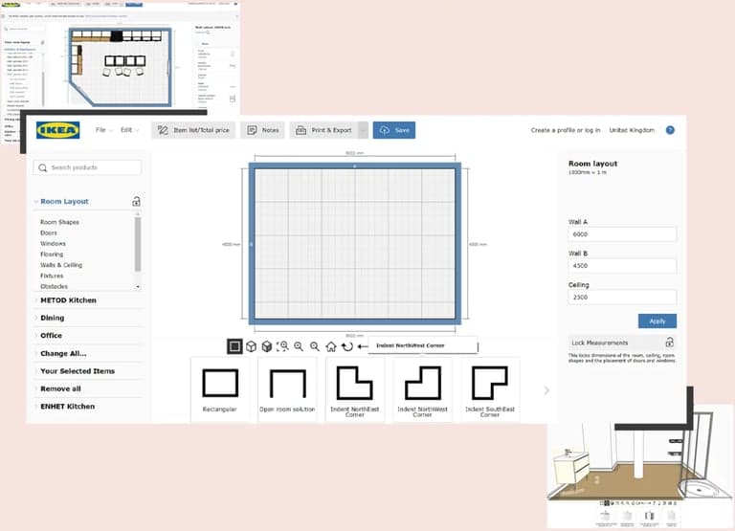This screenshot has height=531, width=735.
Task: Click the blue Save button
Action: click(x=394, y=130)
